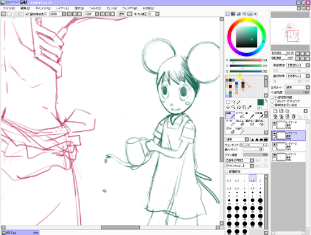Open the File menu
311x235 pixels.
click(9, 8)
